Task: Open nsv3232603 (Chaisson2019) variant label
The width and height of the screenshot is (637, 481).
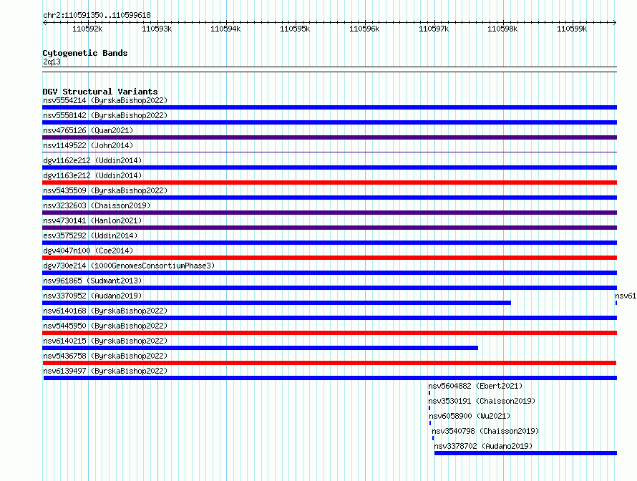Action: [x=97, y=205]
